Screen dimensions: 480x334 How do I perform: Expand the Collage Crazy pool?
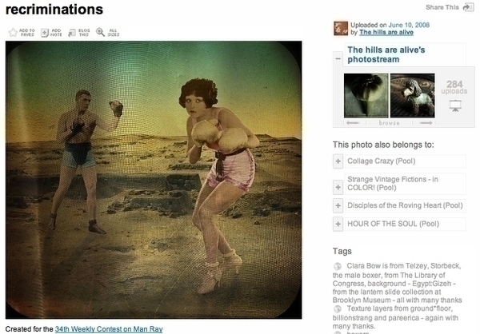click(338, 161)
